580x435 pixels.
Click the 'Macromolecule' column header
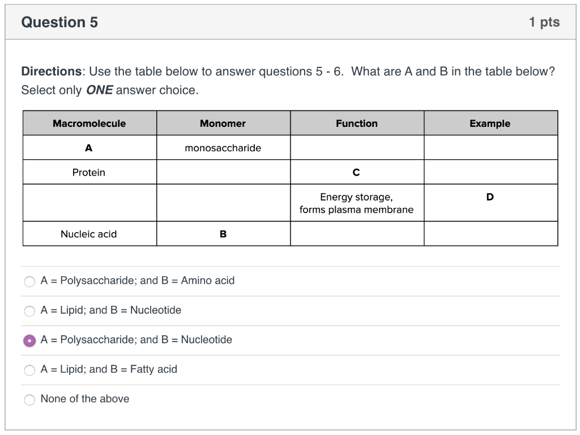pyautogui.click(x=89, y=123)
